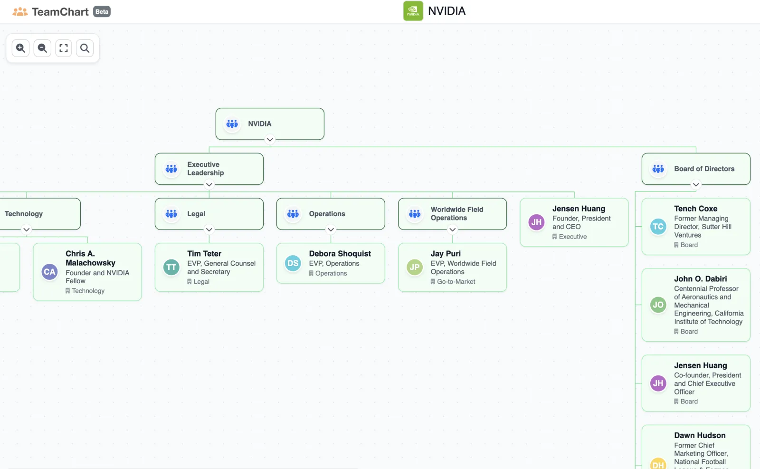
Task: Select the Executive Leadership node label
Action: click(x=206, y=169)
